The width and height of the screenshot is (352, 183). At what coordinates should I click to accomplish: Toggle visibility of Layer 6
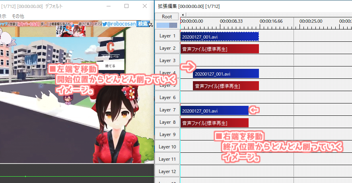[167, 97]
